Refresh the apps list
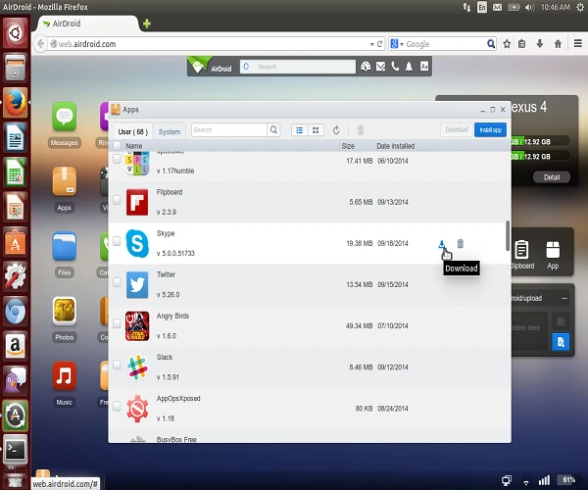 pyautogui.click(x=337, y=129)
